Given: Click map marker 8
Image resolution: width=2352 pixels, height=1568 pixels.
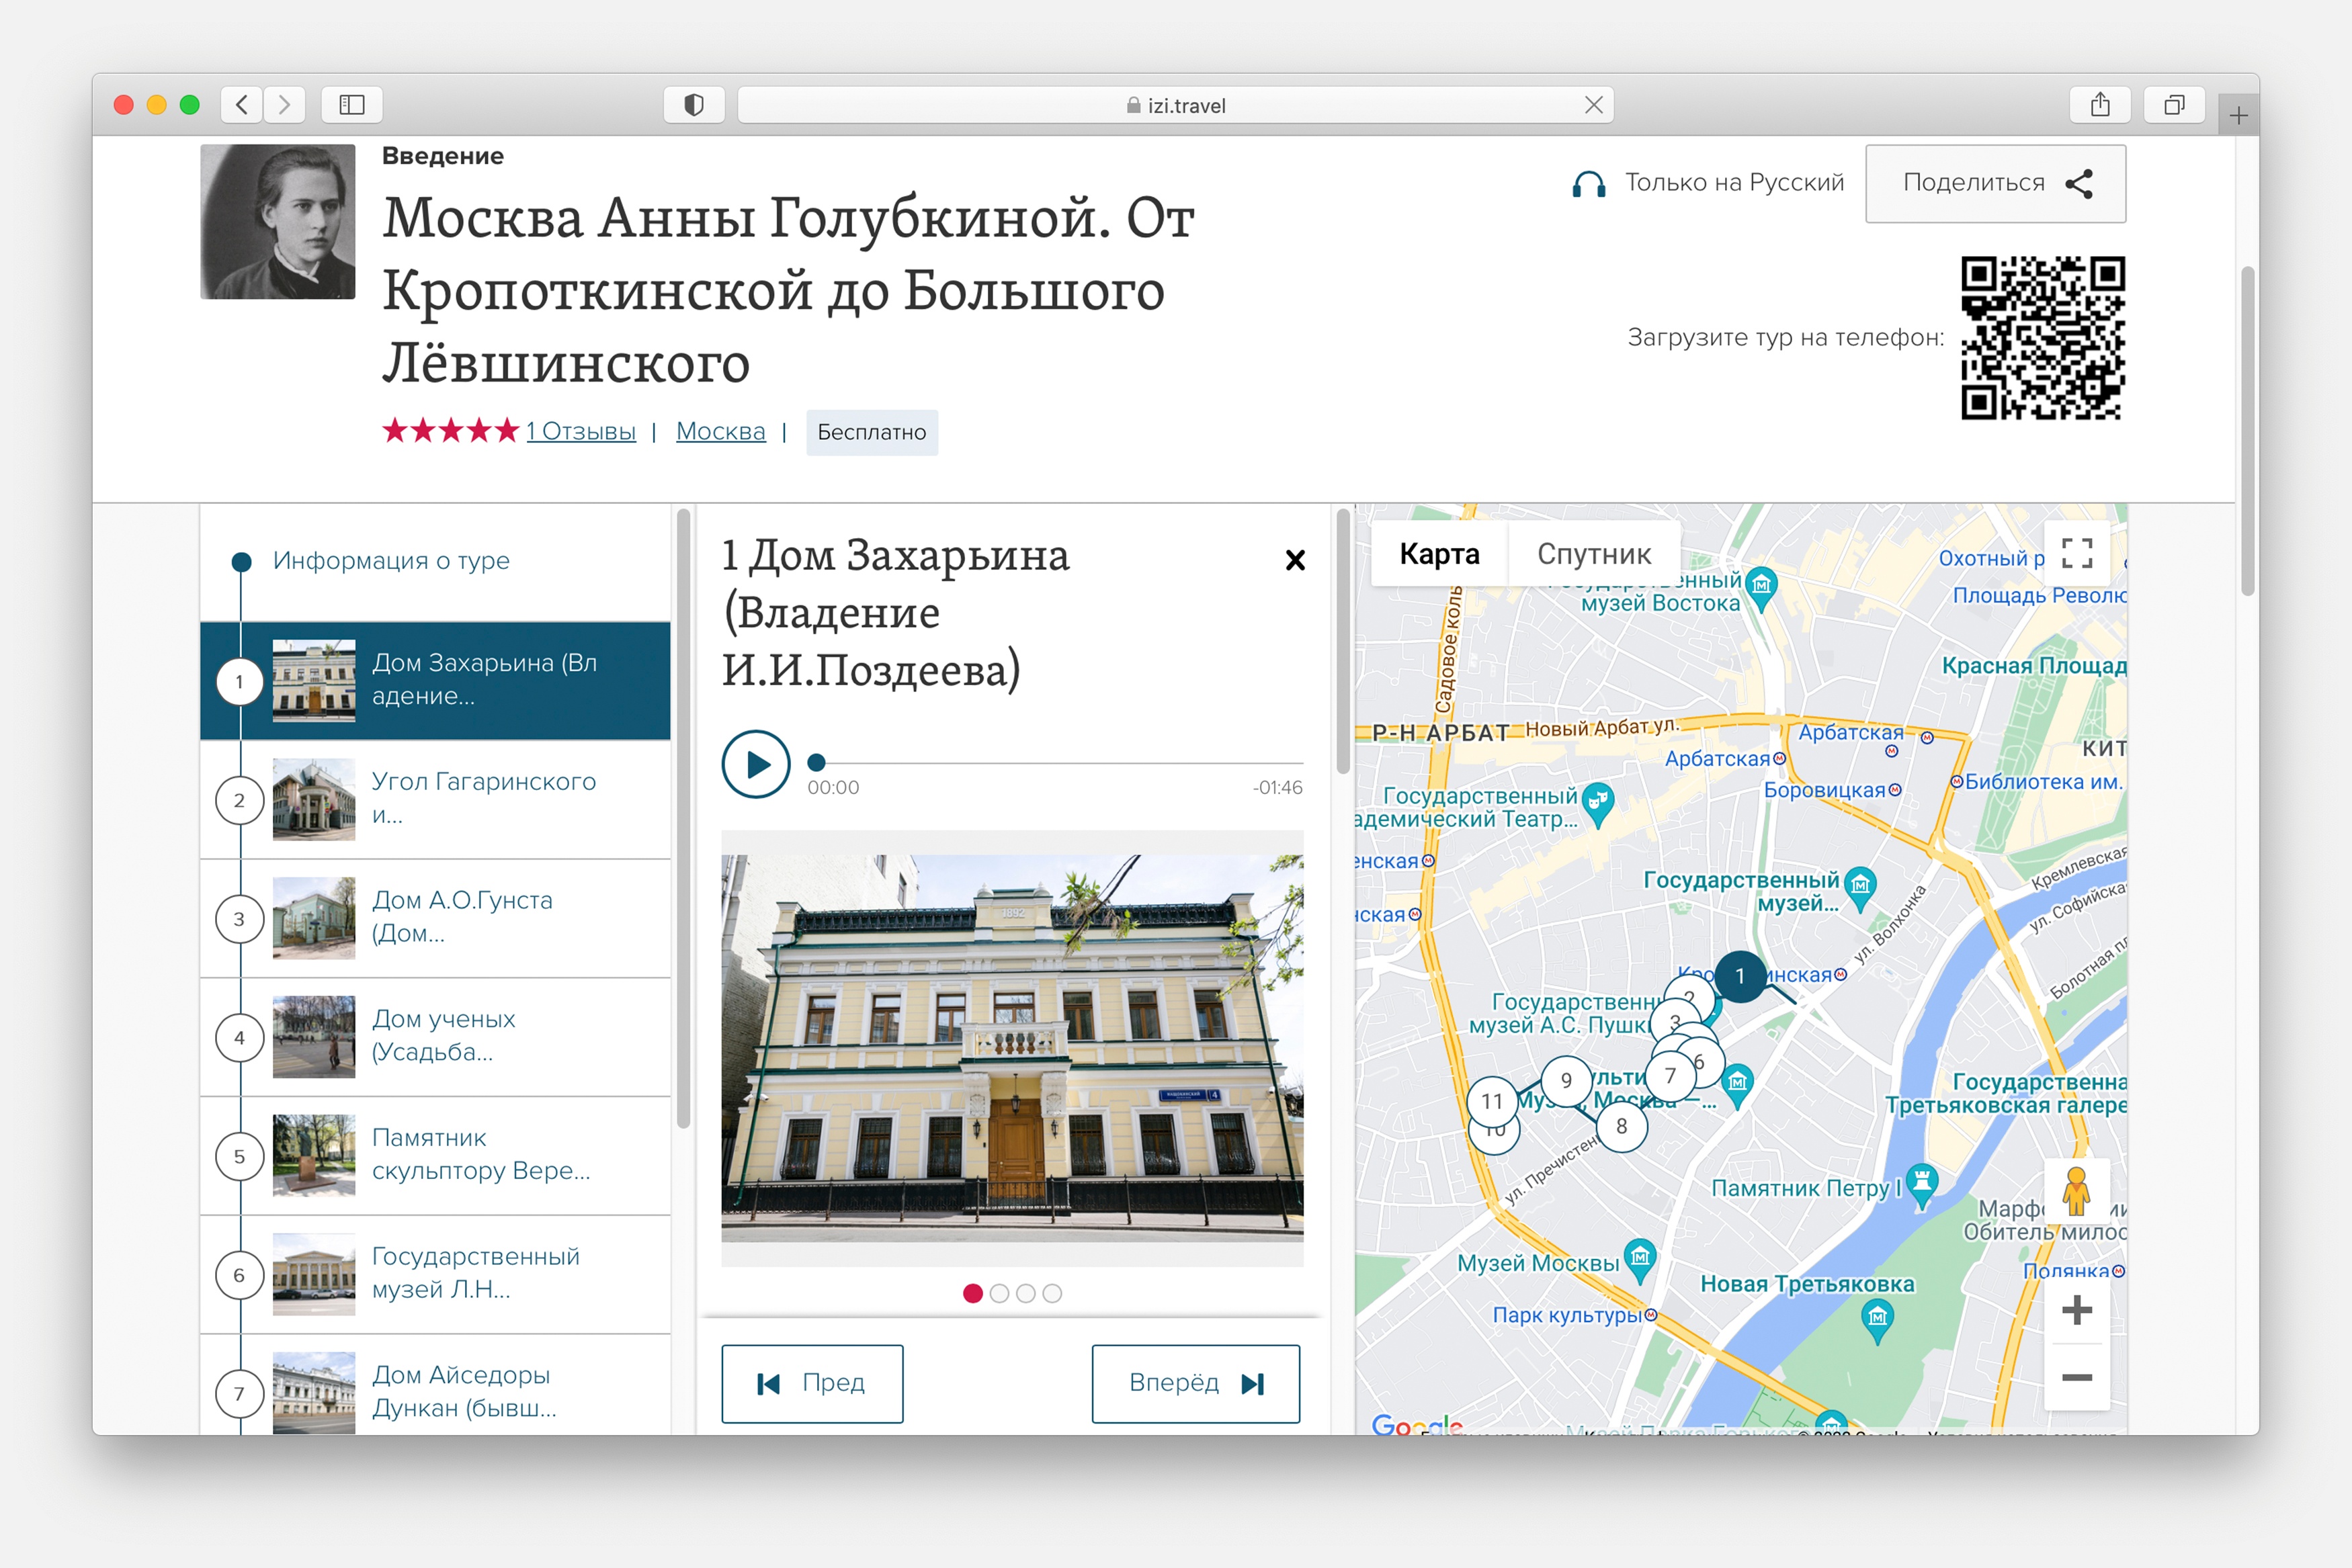Looking at the screenshot, I should click(1621, 1126).
